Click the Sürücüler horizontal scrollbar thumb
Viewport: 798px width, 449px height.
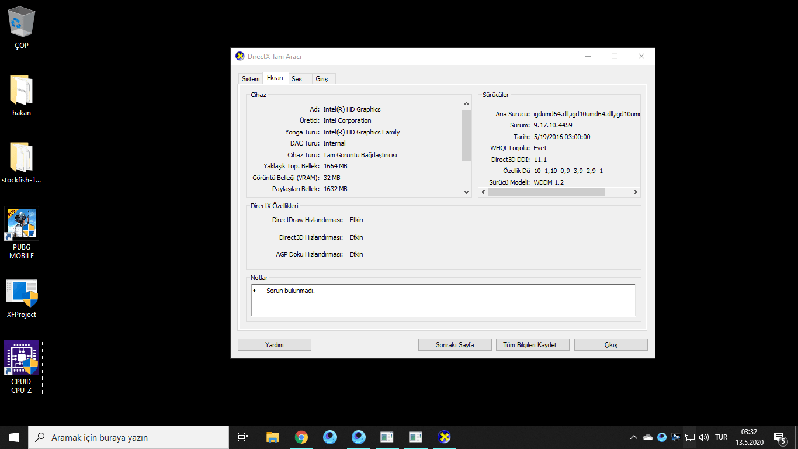coord(547,192)
